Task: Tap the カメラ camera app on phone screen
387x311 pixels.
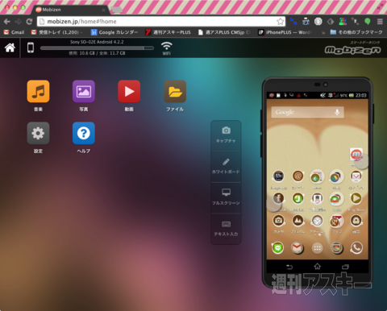Action: (x=278, y=221)
